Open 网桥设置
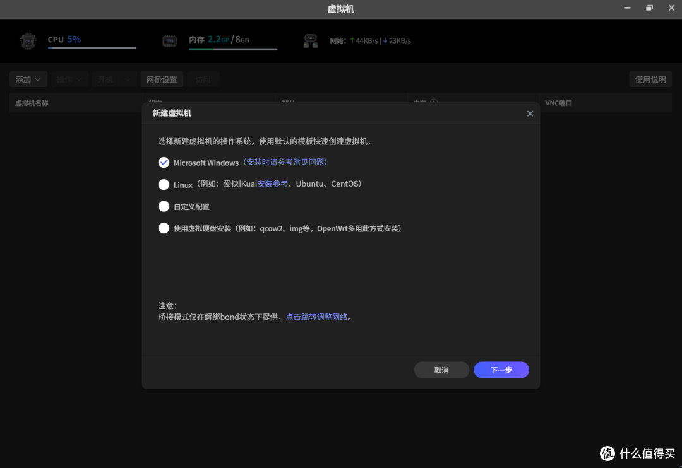The image size is (682, 468). (x=162, y=79)
